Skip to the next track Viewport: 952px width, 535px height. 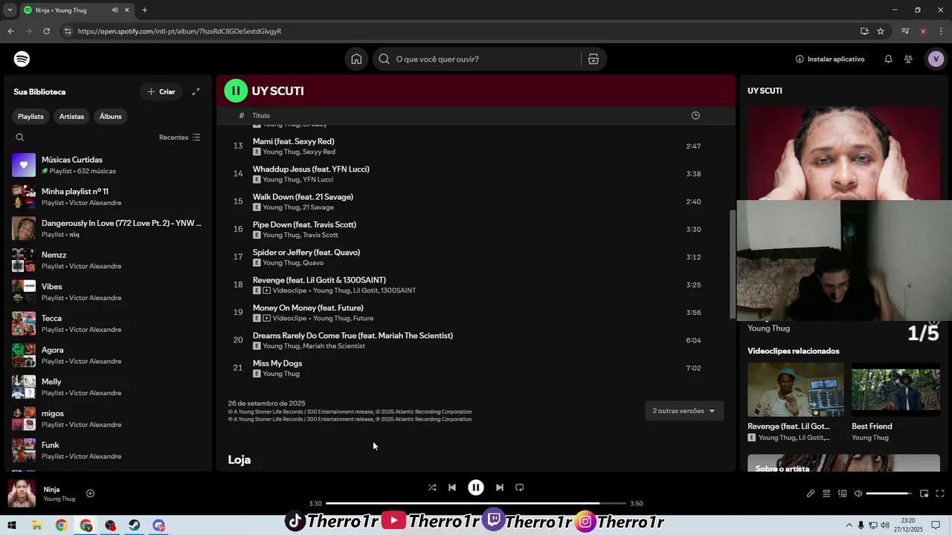tap(500, 487)
